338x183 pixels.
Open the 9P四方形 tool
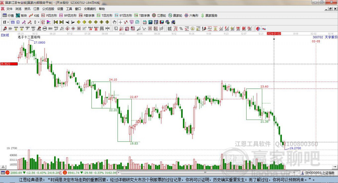68,16
